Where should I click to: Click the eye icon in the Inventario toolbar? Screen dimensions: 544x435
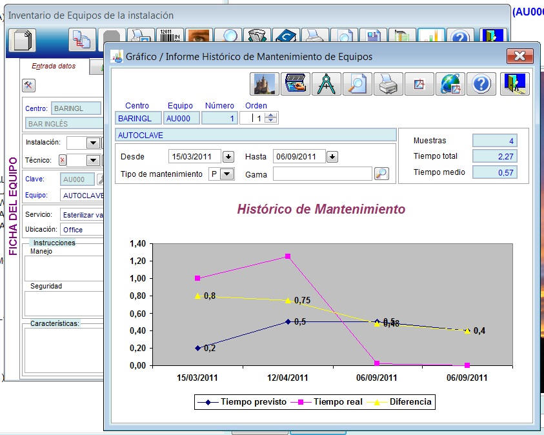coord(199,35)
